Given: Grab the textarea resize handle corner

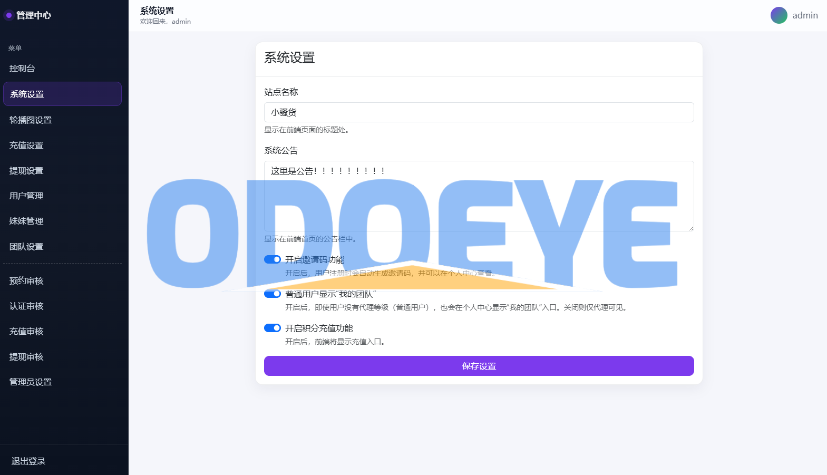Looking at the screenshot, I should (x=690, y=228).
